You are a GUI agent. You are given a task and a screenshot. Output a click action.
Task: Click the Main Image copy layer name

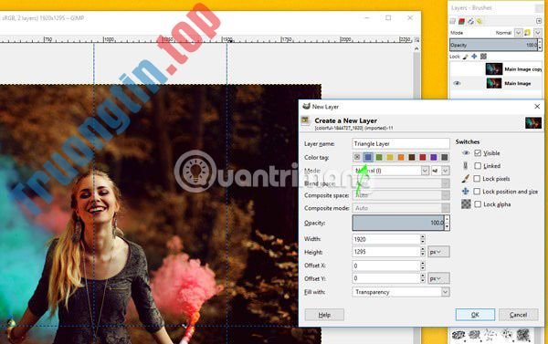click(522, 69)
